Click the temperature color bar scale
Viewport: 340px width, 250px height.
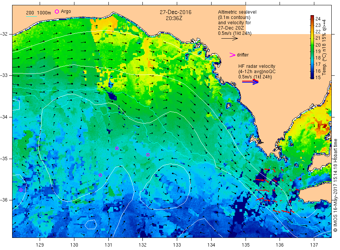click(x=312, y=47)
